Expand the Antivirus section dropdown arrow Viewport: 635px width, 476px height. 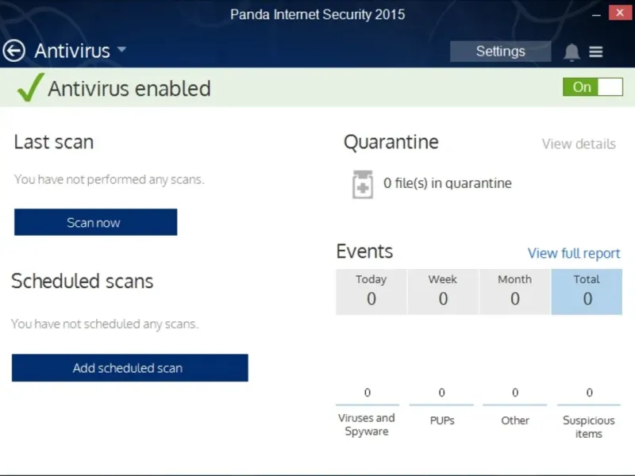point(122,49)
